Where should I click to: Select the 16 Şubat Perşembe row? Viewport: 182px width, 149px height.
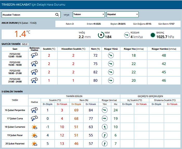tap(15, 110)
